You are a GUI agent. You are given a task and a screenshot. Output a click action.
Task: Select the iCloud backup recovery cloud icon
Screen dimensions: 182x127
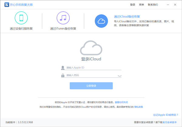pos(101,21)
